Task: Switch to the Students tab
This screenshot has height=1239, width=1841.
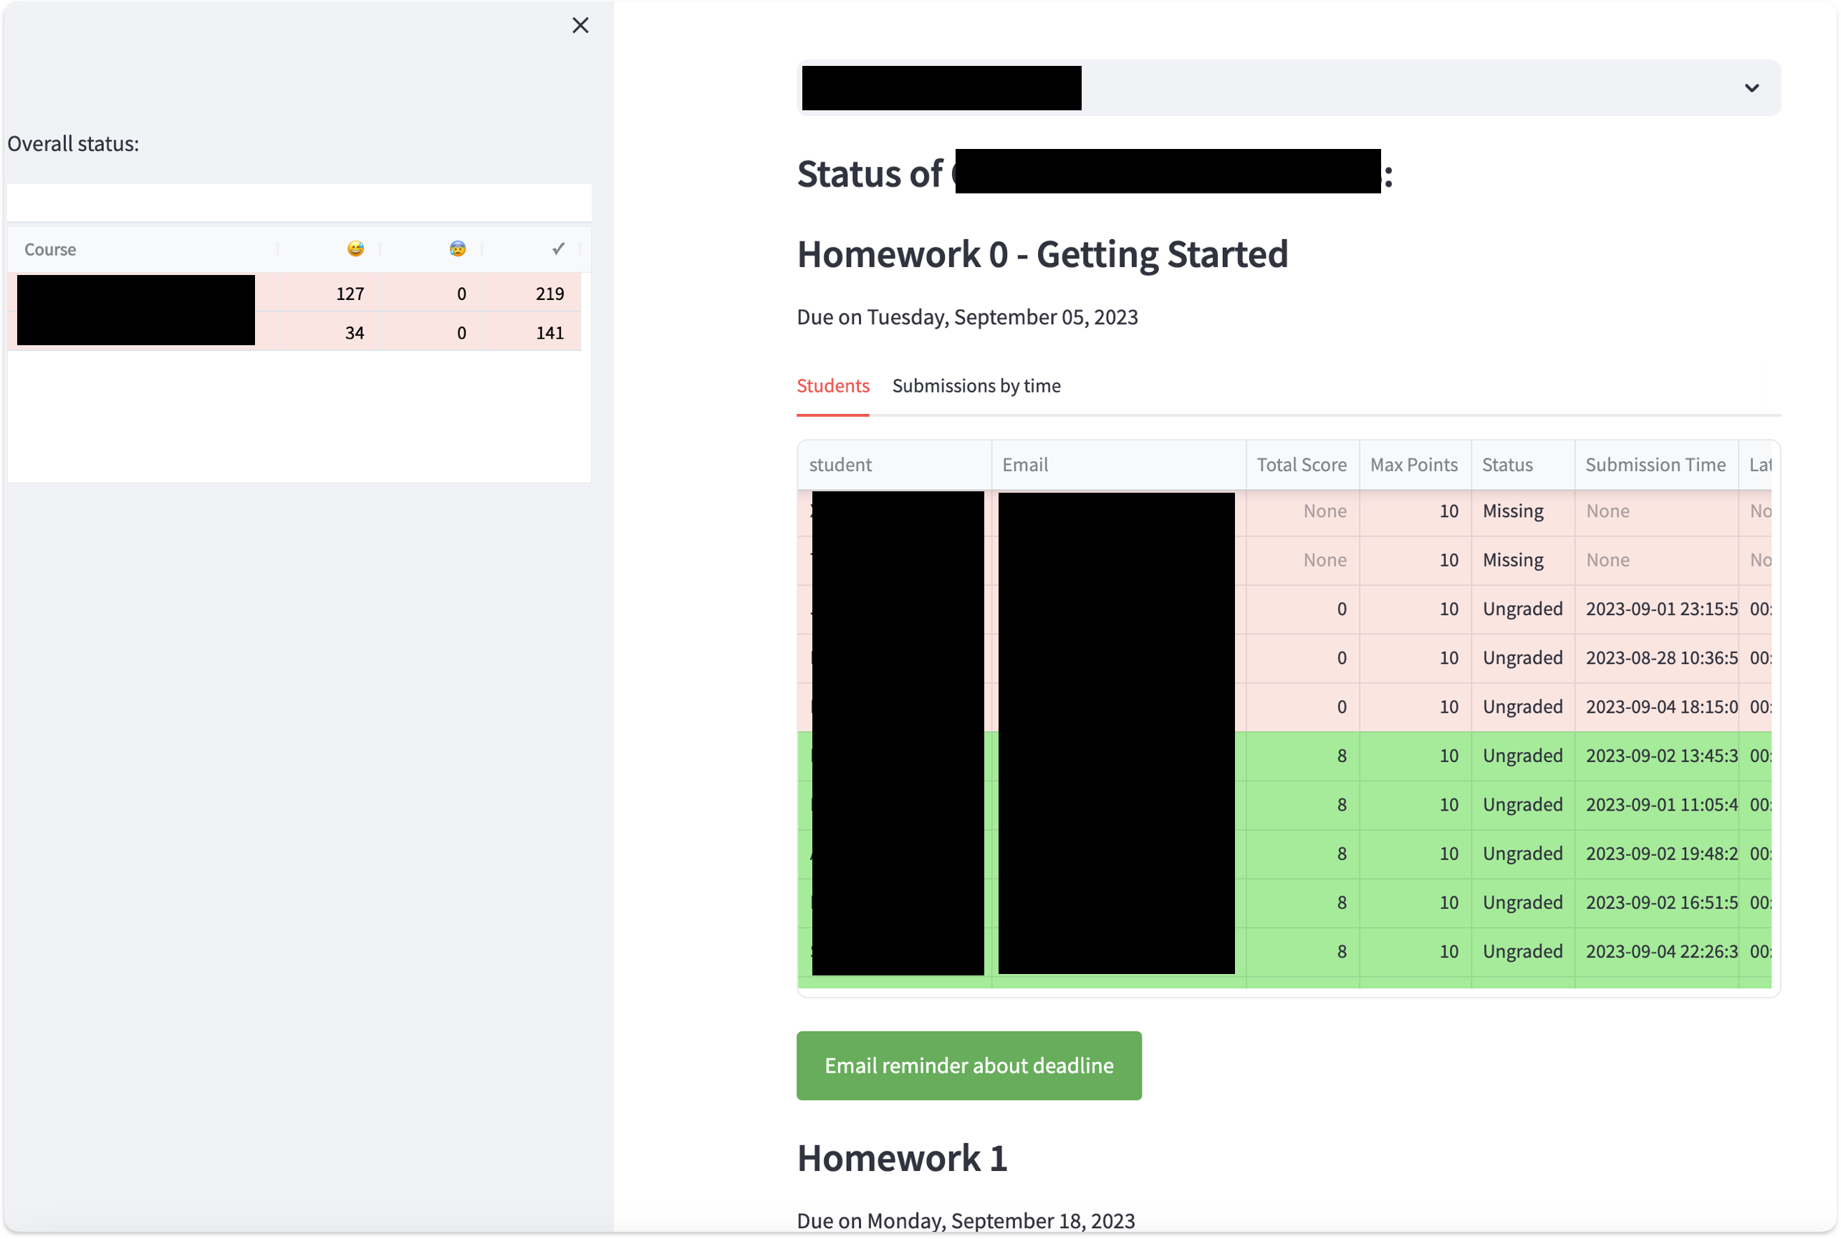Action: coord(832,385)
